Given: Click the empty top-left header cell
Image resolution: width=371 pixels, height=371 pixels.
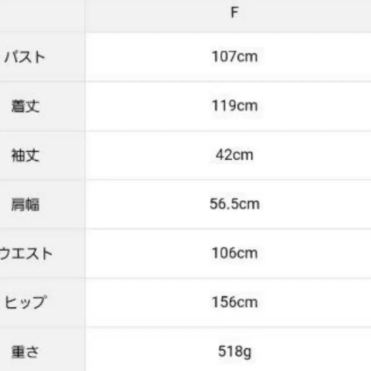Looking at the screenshot, I should point(42,15).
